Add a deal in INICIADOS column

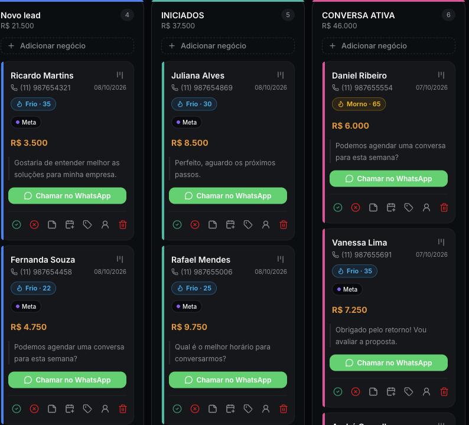tap(228, 45)
